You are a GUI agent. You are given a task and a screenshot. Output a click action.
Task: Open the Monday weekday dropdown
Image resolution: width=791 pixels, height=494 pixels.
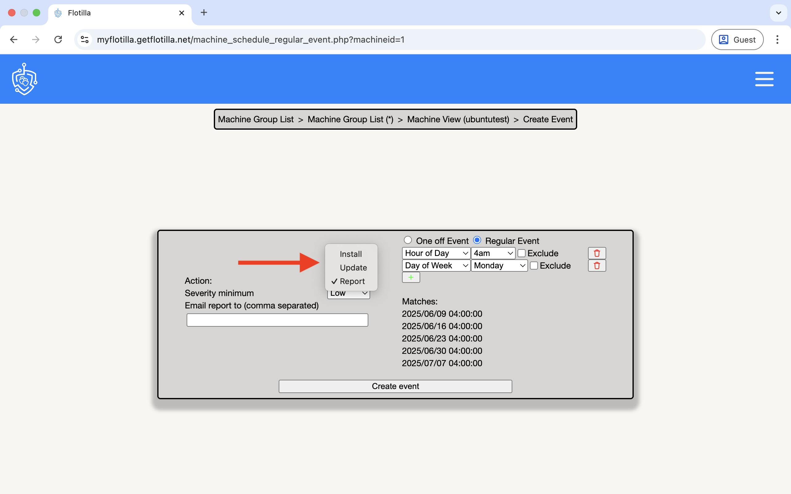499,266
